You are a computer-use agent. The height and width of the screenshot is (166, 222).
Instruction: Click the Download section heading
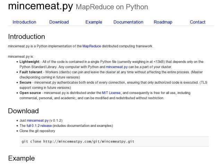click(23, 111)
